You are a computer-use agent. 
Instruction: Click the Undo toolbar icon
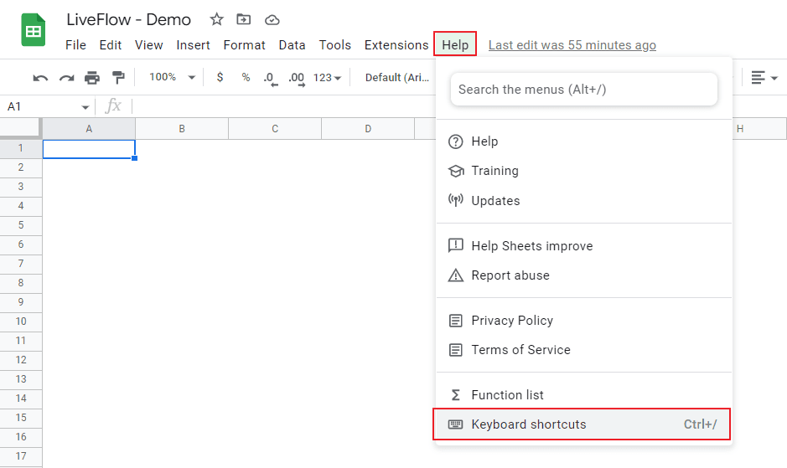(x=40, y=78)
